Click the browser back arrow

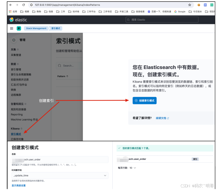click(x=11, y=5)
